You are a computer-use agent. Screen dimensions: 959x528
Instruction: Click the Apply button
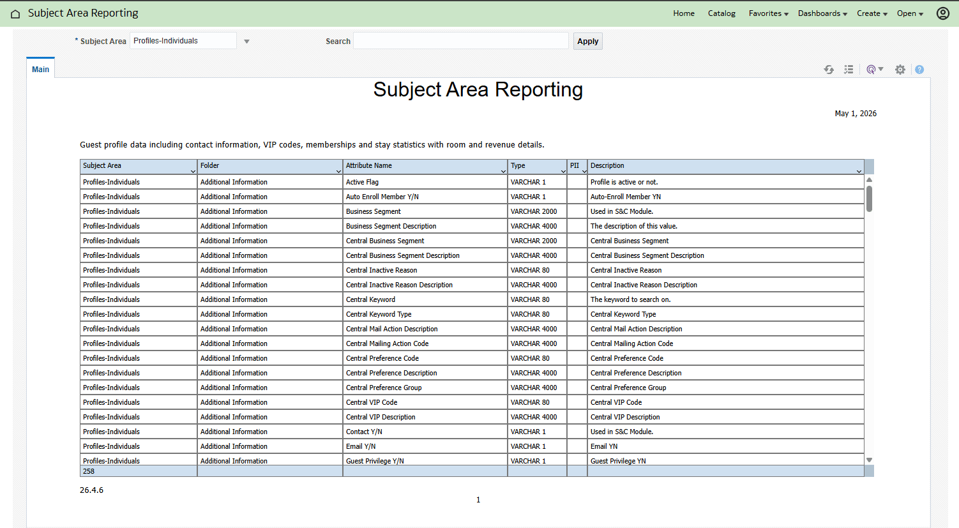pyautogui.click(x=588, y=41)
